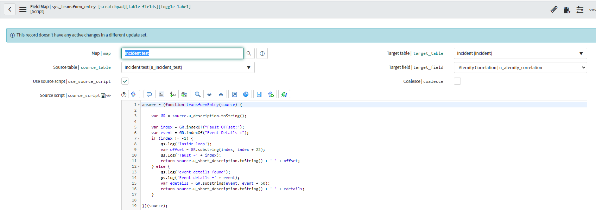Toggle full screen script editor
Viewport: 596px width, 212px height.
pos(234,94)
